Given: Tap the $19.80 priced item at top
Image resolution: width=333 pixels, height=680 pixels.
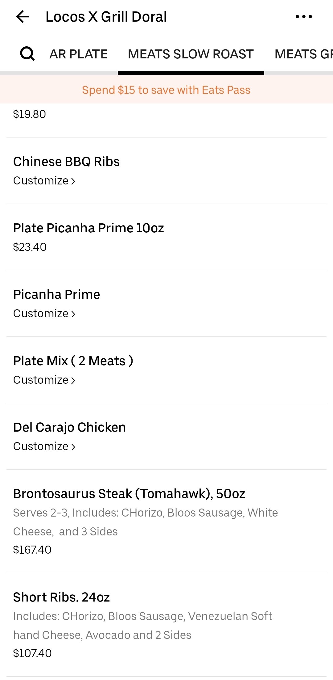Looking at the screenshot, I should click(x=30, y=114).
